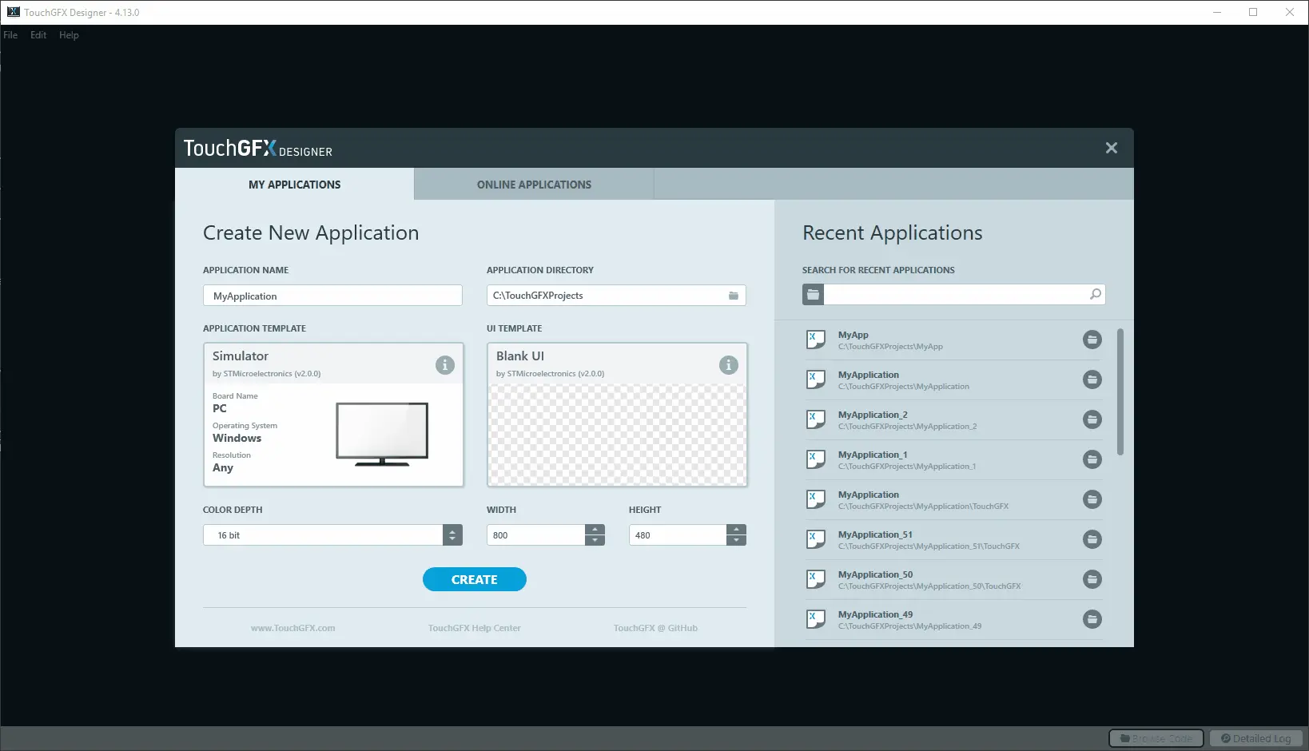Click MyApplication_1 project file icon
Image resolution: width=1309 pixels, height=751 pixels.
(815, 459)
